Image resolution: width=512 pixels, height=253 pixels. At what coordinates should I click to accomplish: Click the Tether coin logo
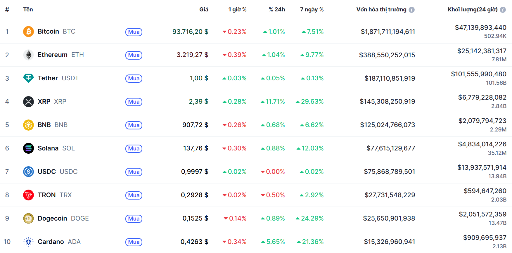(28, 78)
